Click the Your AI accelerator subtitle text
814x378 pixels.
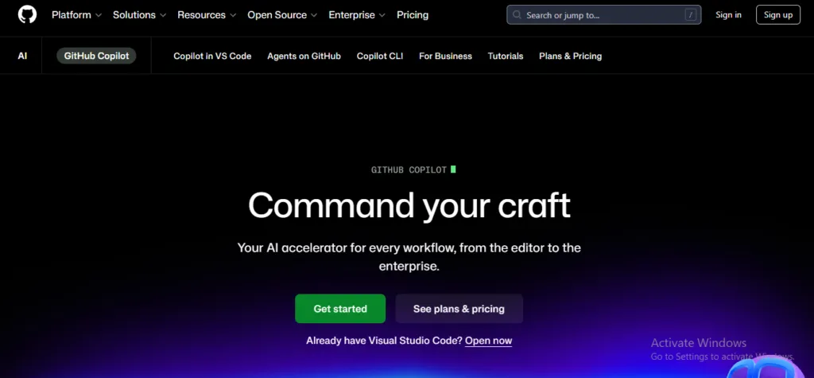(x=409, y=257)
